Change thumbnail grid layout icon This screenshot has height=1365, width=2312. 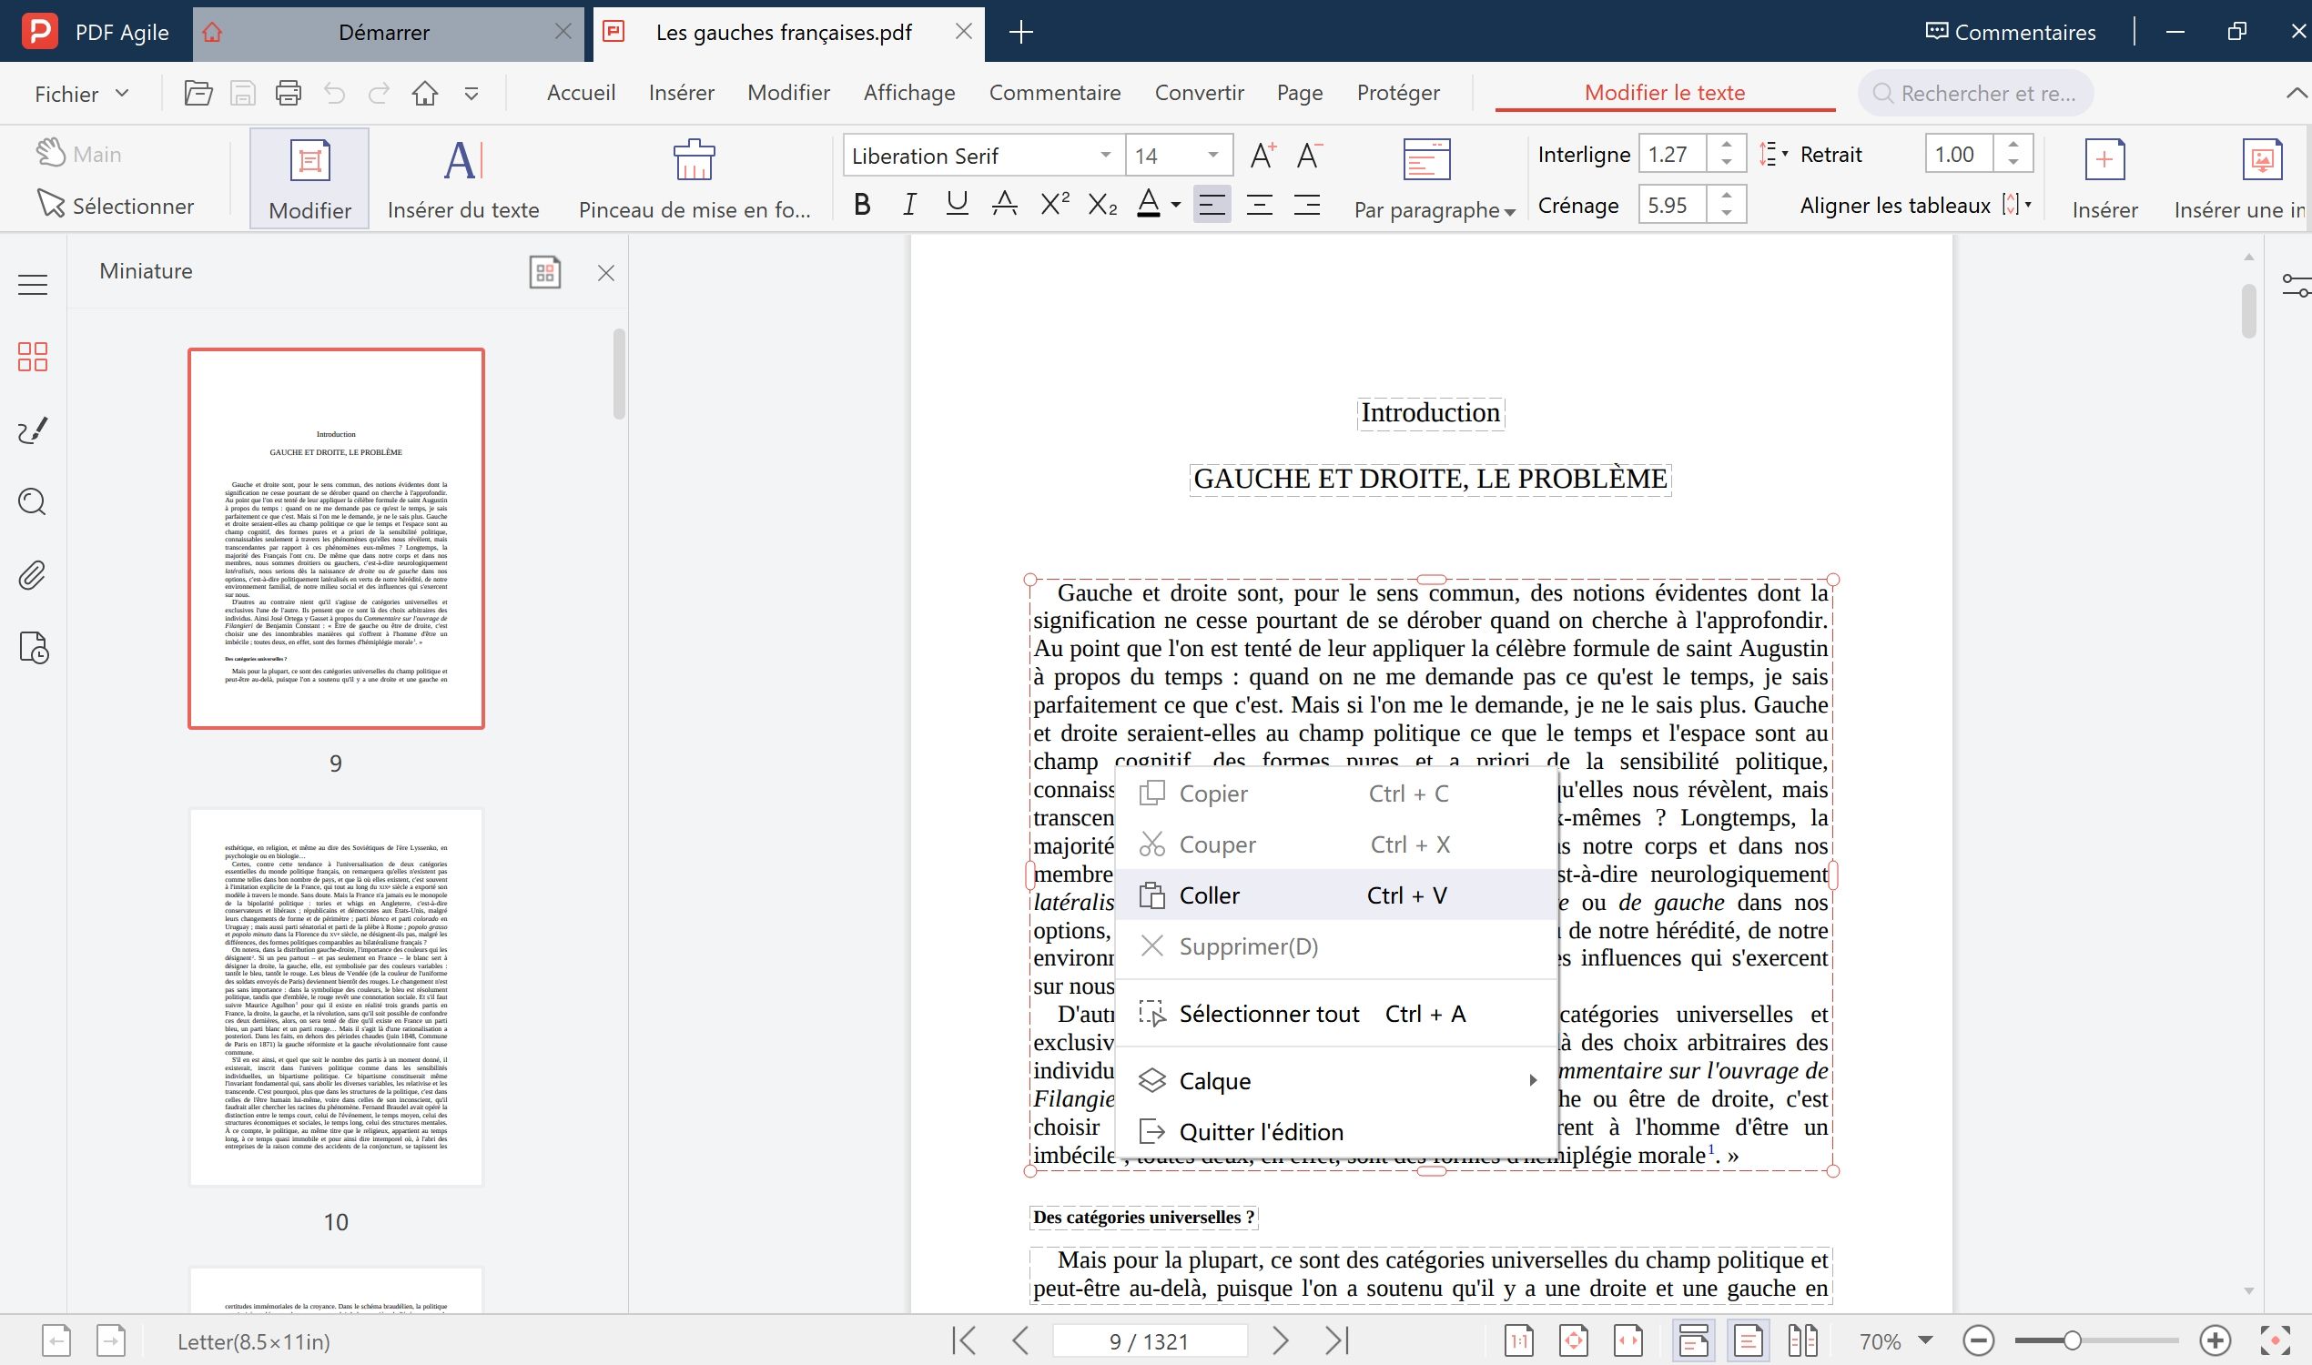[x=544, y=272]
